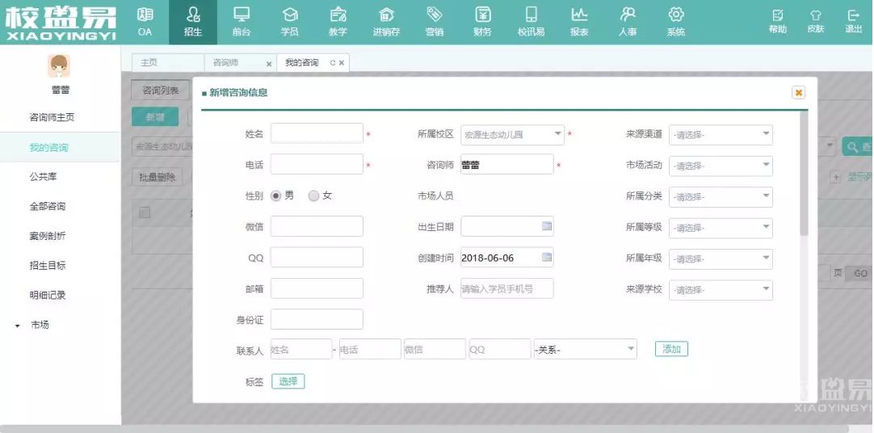Click the 添加 contact button
The height and width of the screenshot is (433, 874).
tap(671, 349)
